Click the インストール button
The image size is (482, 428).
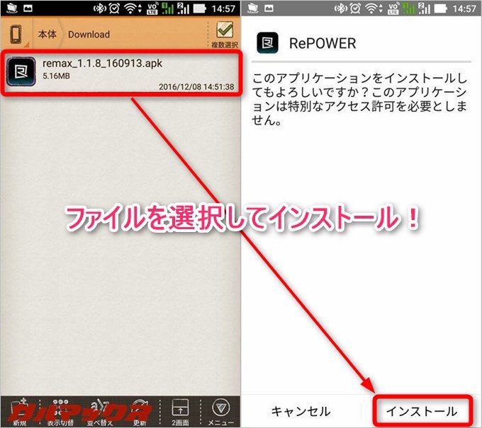[x=422, y=411]
